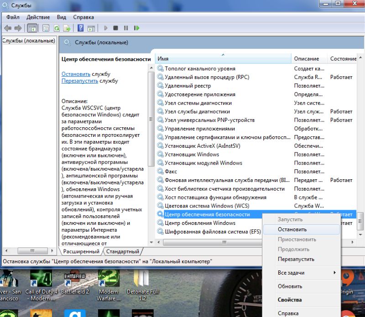Open the Действие menu

tap(38, 17)
